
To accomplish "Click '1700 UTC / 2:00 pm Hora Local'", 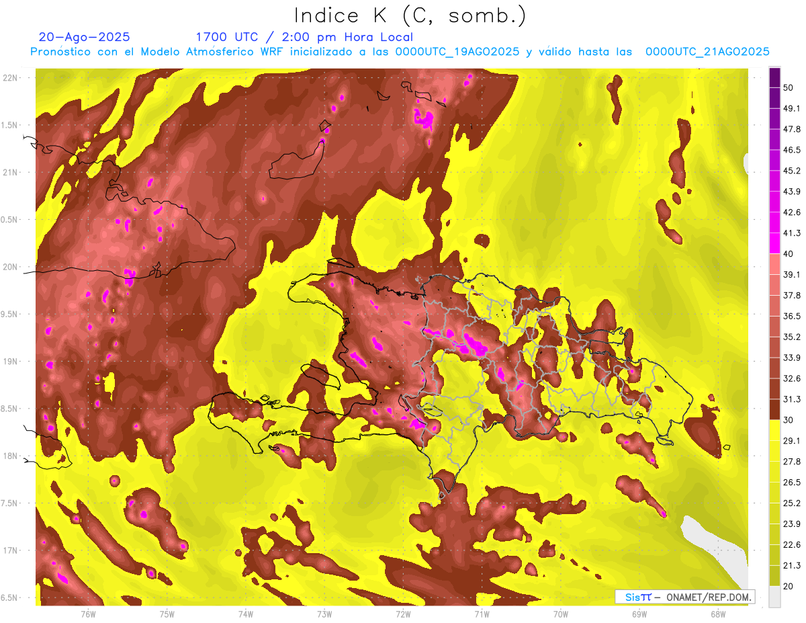I will (304, 37).
